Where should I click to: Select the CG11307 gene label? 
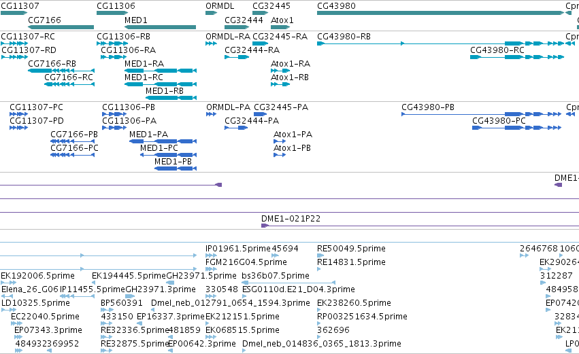coord(20,6)
